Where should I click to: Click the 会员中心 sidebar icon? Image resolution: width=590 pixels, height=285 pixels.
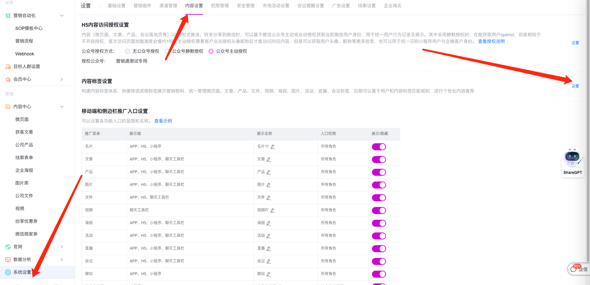[x=8, y=79]
